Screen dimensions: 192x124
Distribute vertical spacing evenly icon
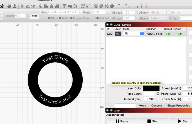(x=101, y=6)
